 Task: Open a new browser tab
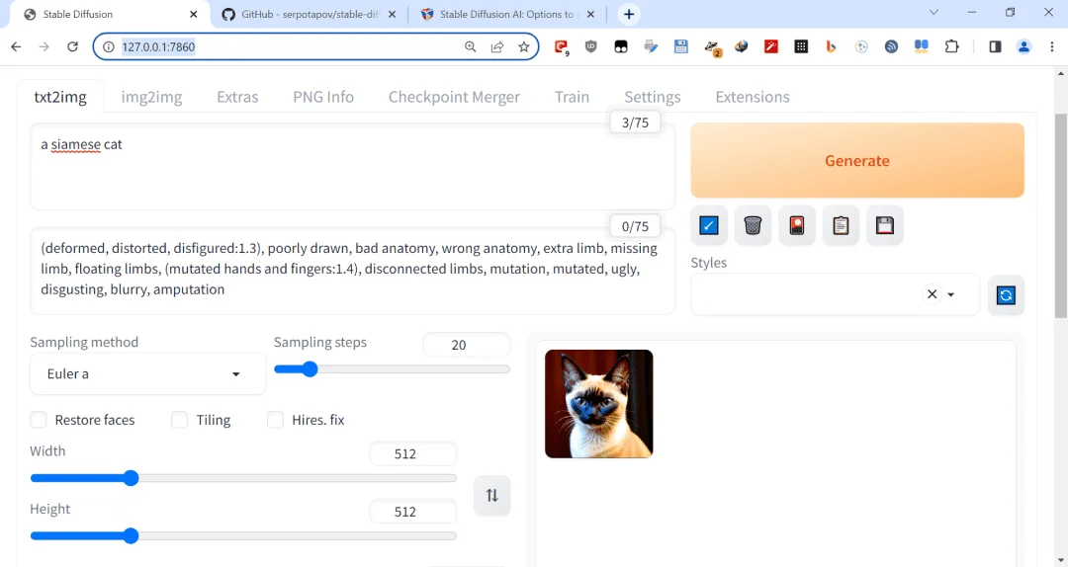[x=629, y=14]
